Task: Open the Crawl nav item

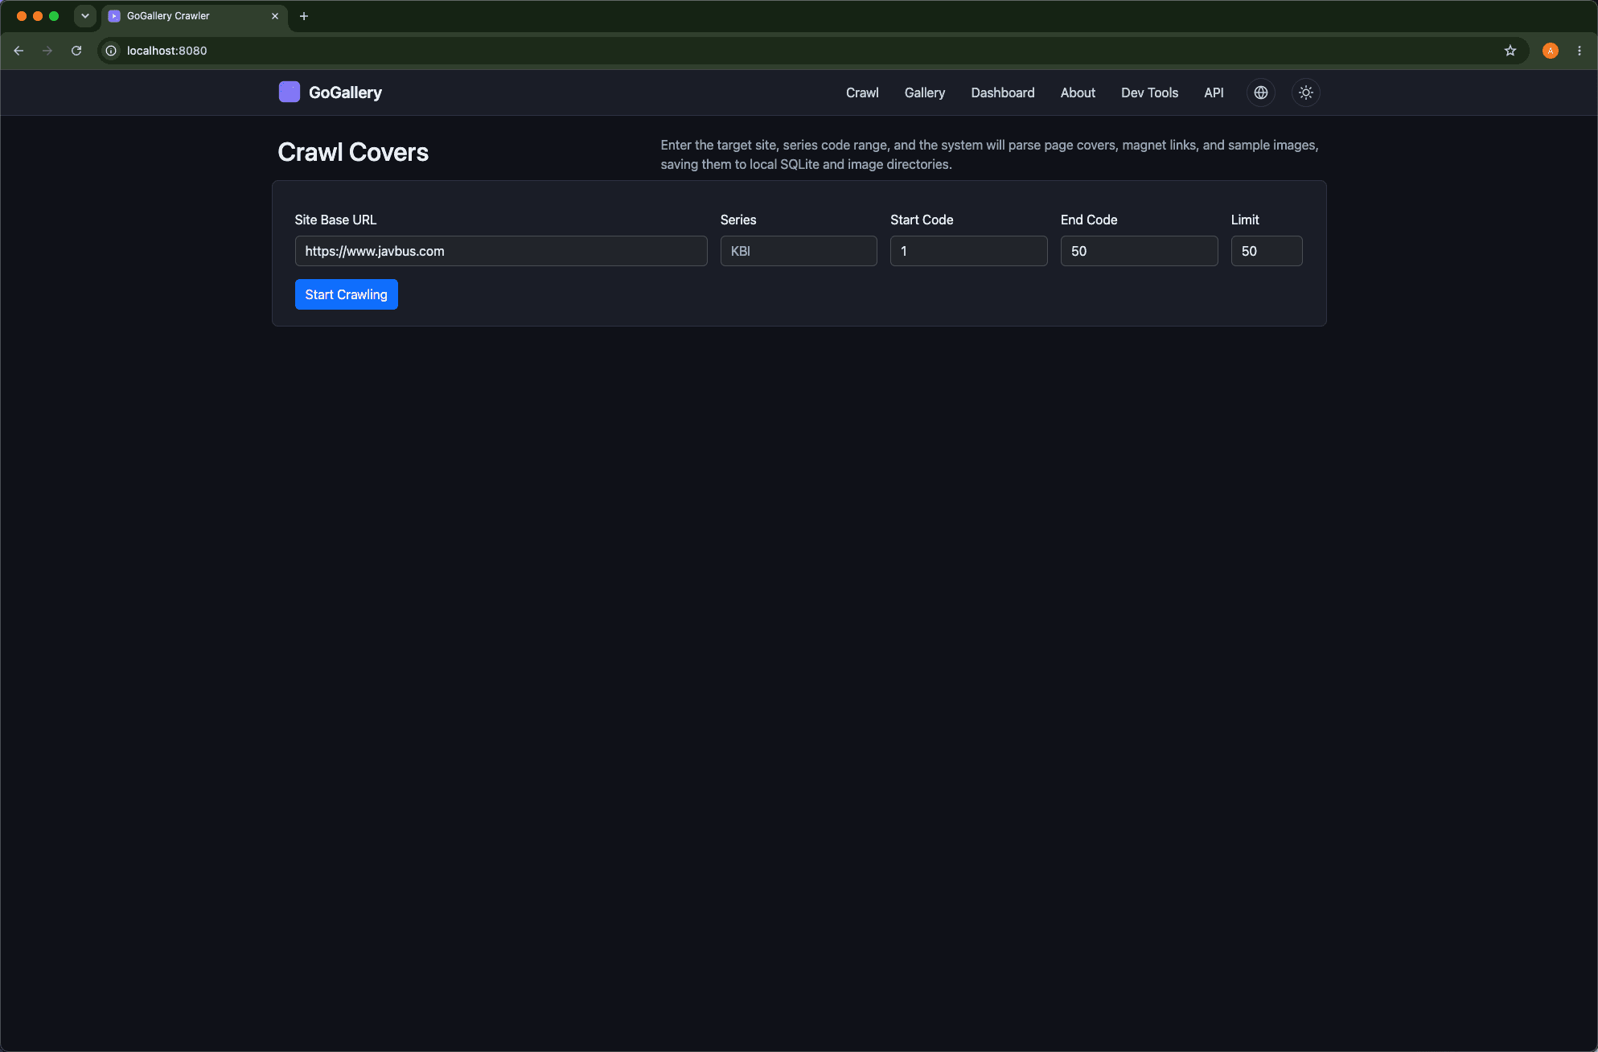Action: click(x=862, y=92)
